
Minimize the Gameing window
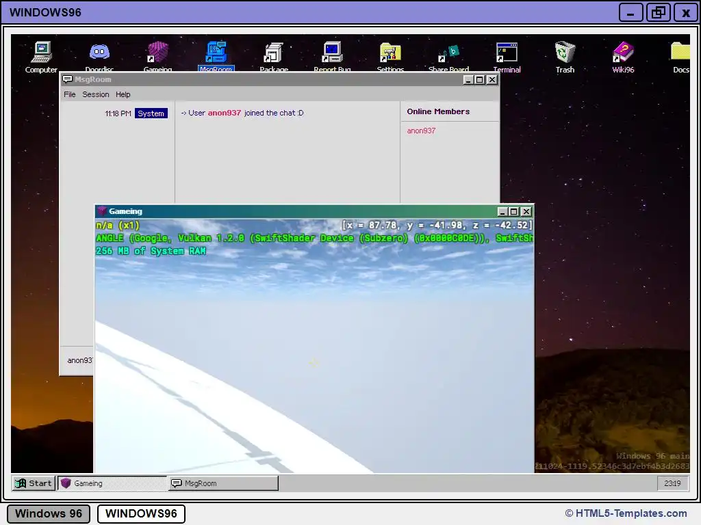[x=502, y=212]
